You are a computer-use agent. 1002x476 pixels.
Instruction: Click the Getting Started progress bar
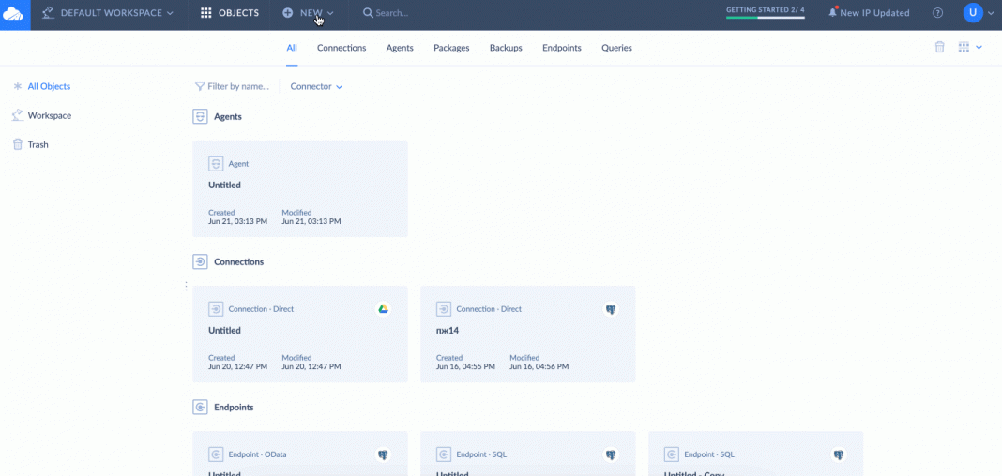(x=765, y=17)
